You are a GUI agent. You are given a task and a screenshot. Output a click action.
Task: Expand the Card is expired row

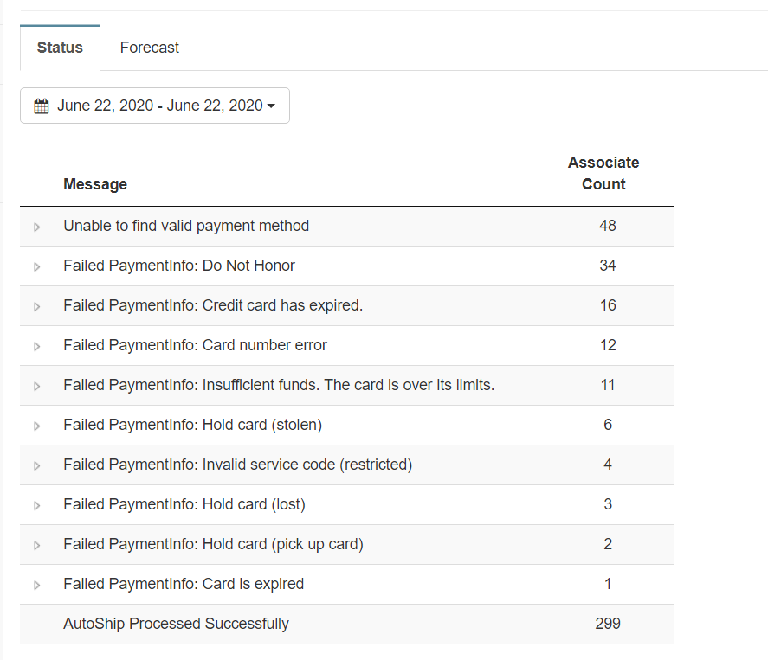[x=36, y=585]
